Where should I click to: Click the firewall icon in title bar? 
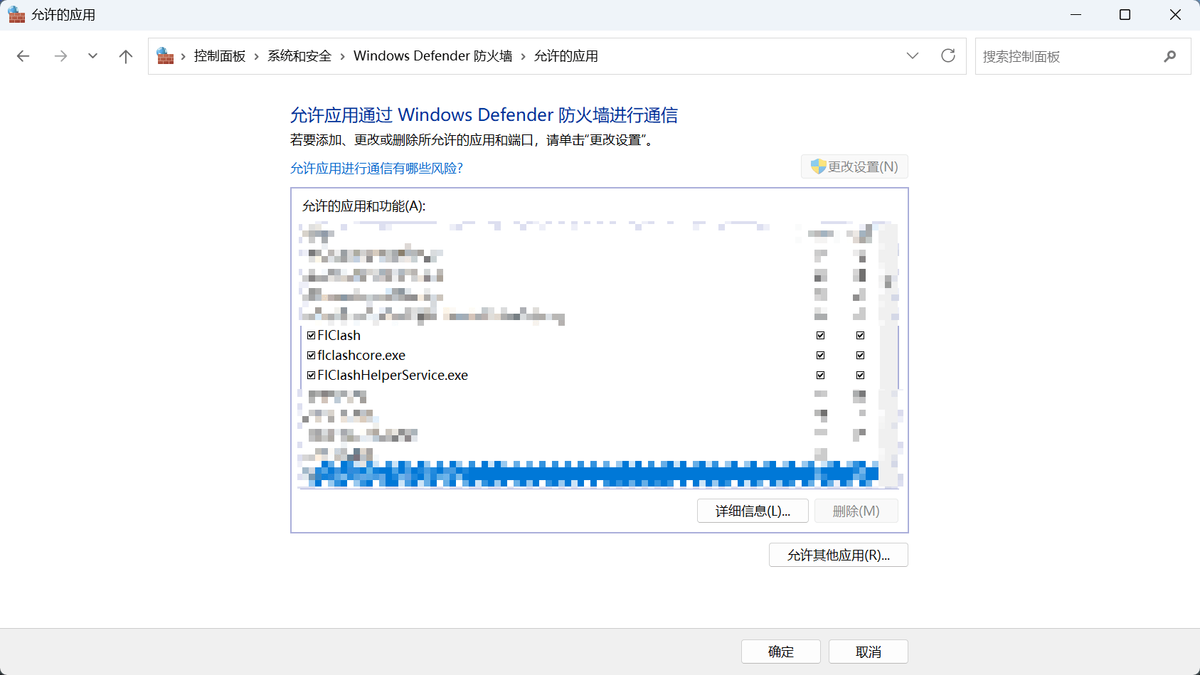pos(16,15)
